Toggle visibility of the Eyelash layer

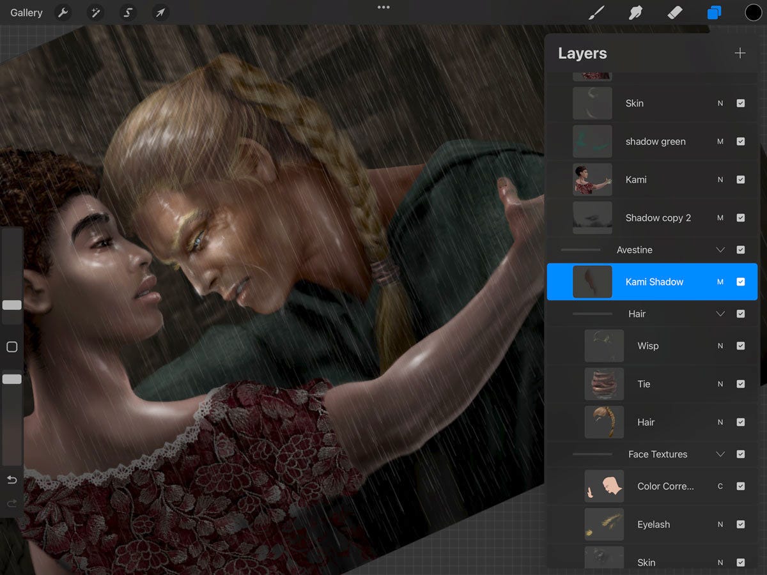point(741,525)
